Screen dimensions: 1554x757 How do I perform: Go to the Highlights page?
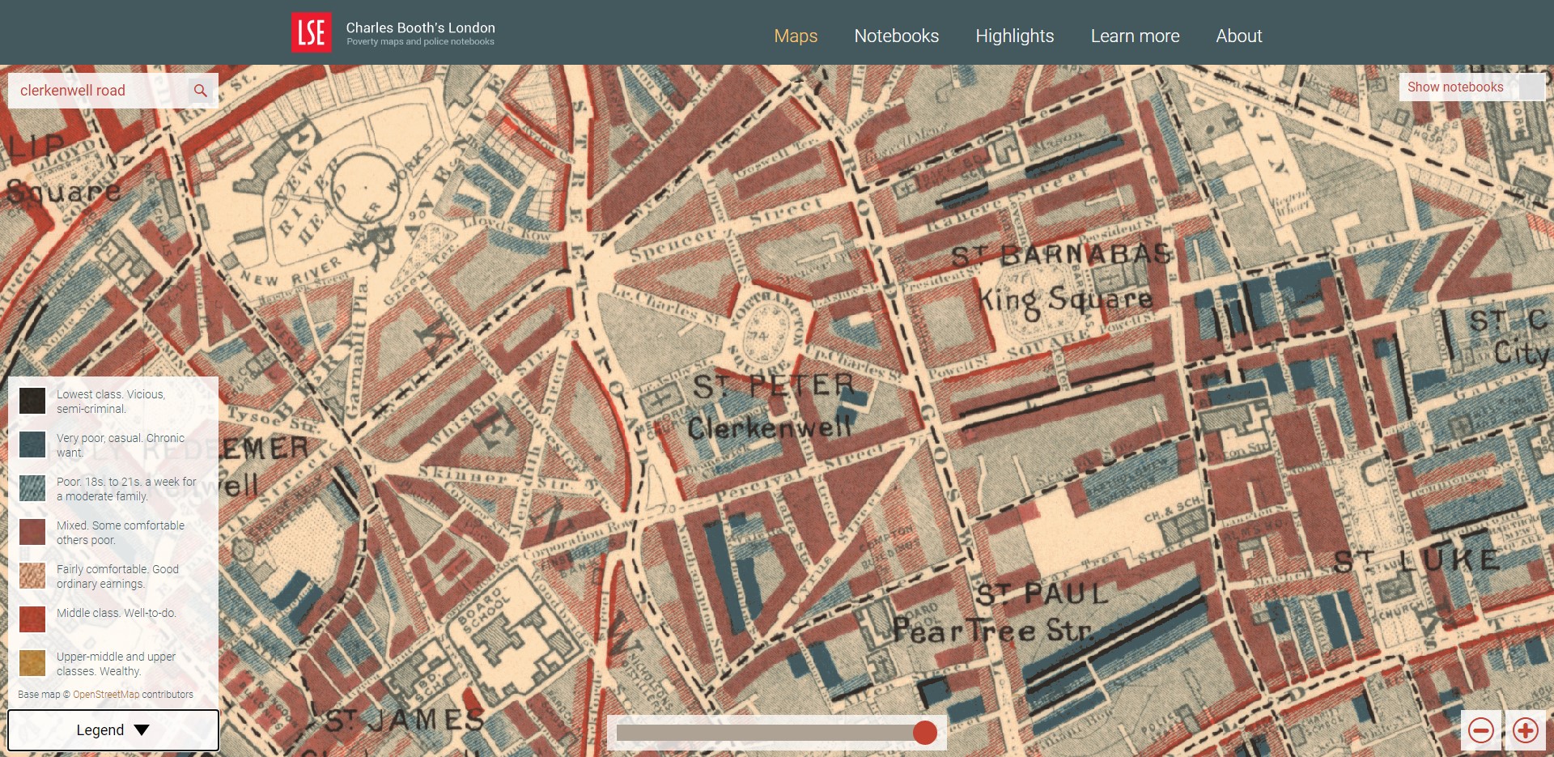1014,36
